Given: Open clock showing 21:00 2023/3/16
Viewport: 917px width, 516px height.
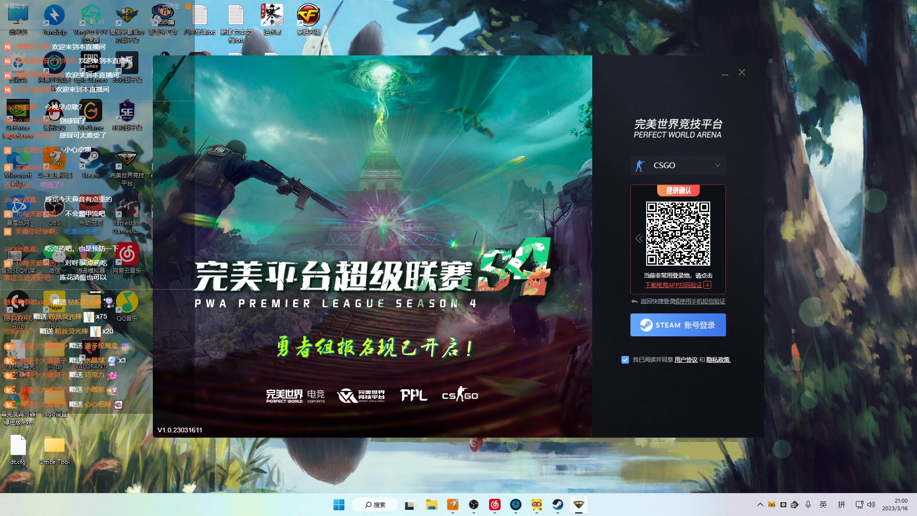Looking at the screenshot, I should click(x=896, y=505).
